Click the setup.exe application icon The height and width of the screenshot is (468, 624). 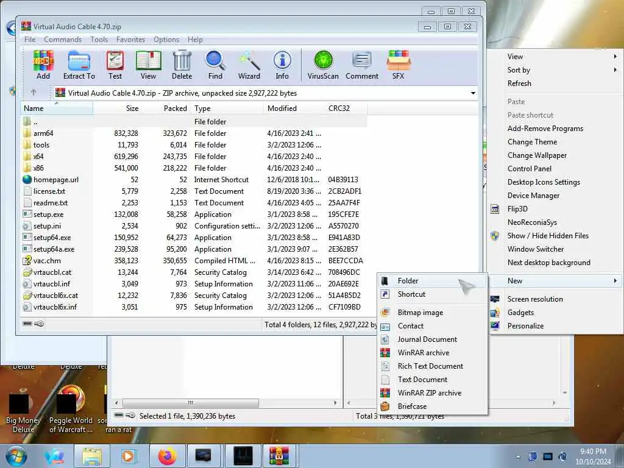pos(27,214)
